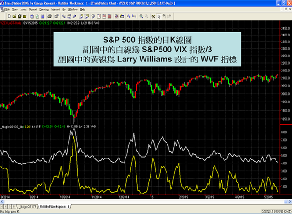Click the blue bars increase-bar-spacing icon
Image resolution: width=292 pixels, height=214 pixels.
click(x=134, y=16)
